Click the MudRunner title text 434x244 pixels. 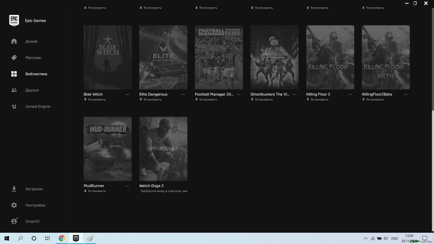pos(94,186)
